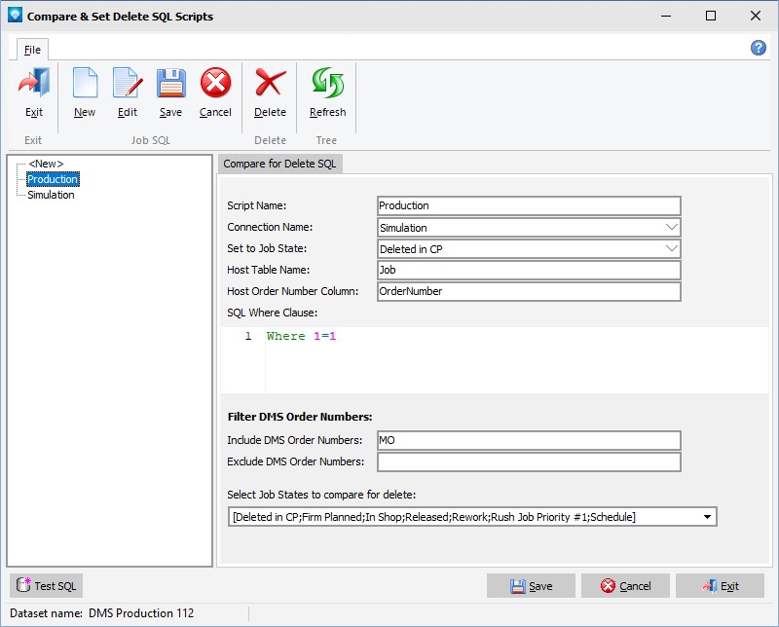
Task: Create a New job SQL script
Action: tap(85, 92)
